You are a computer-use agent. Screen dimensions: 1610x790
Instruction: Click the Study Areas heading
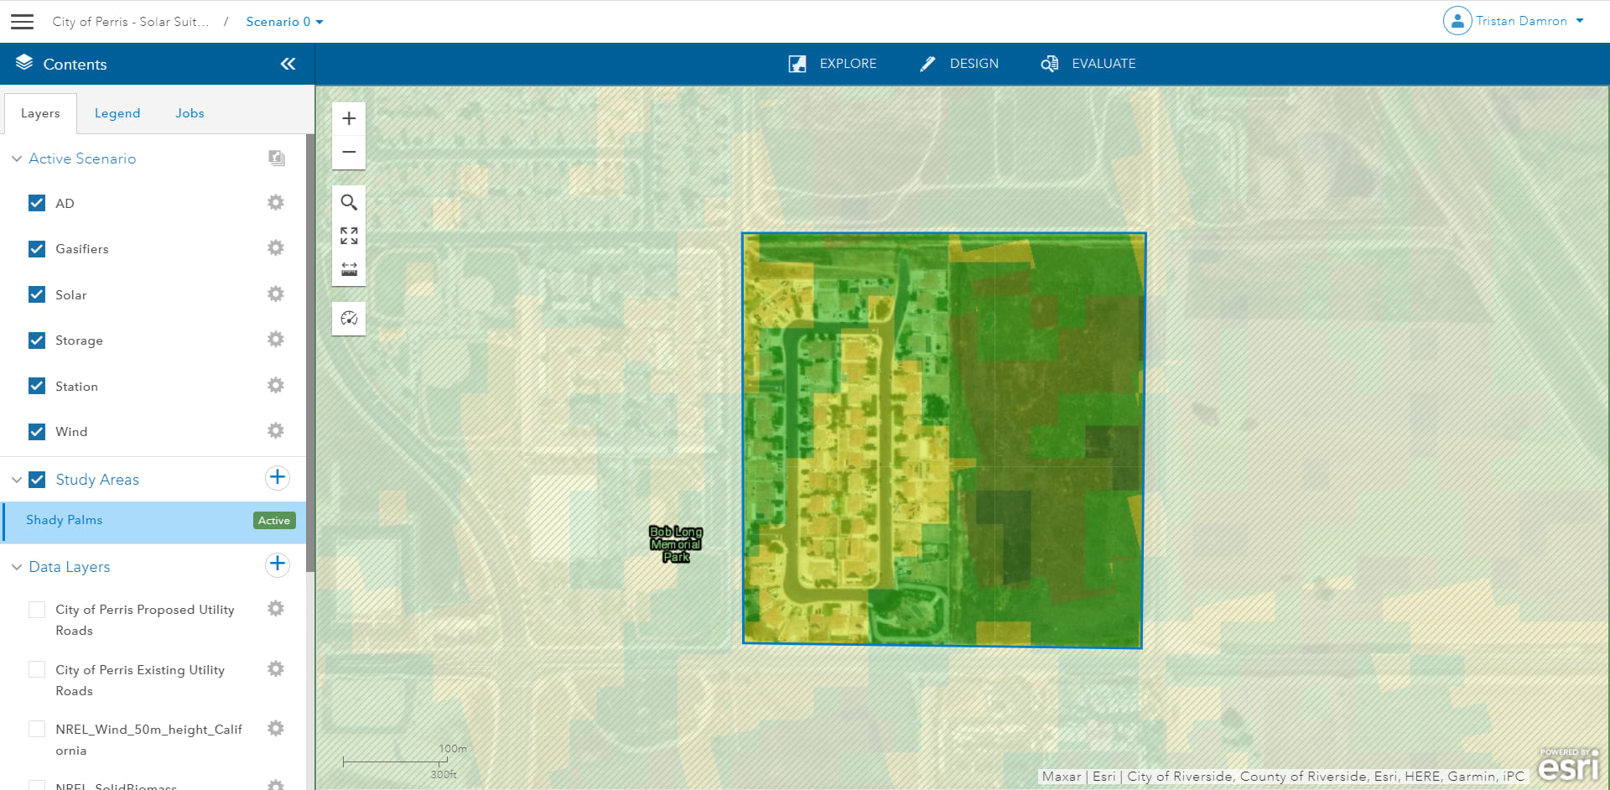[x=97, y=480]
